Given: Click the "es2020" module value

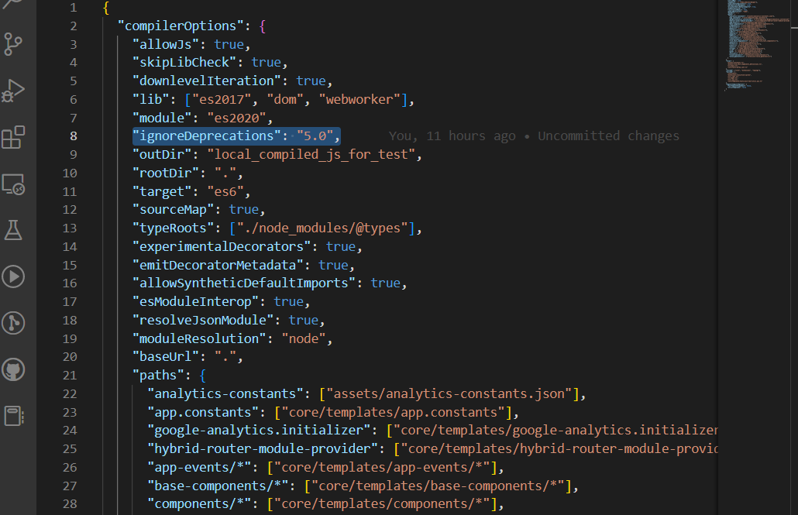Looking at the screenshot, I should click(232, 117).
